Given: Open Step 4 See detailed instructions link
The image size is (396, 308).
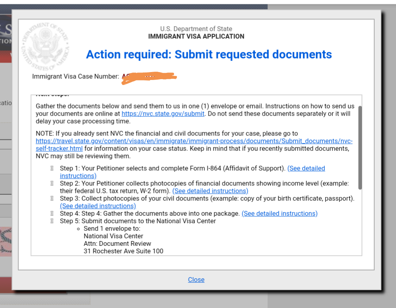Looking at the screenshot, I should point(280,214).
